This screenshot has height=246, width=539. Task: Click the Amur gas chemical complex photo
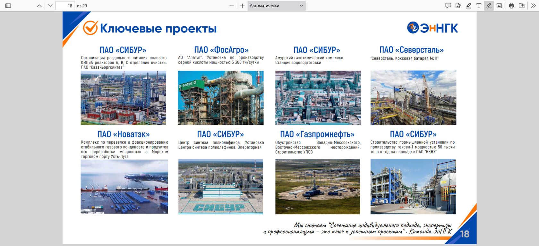click(318, 98)
